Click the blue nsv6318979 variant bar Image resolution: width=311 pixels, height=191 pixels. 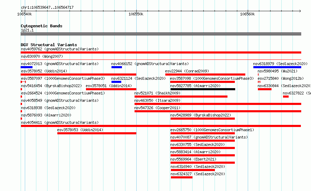pos(277,67)
